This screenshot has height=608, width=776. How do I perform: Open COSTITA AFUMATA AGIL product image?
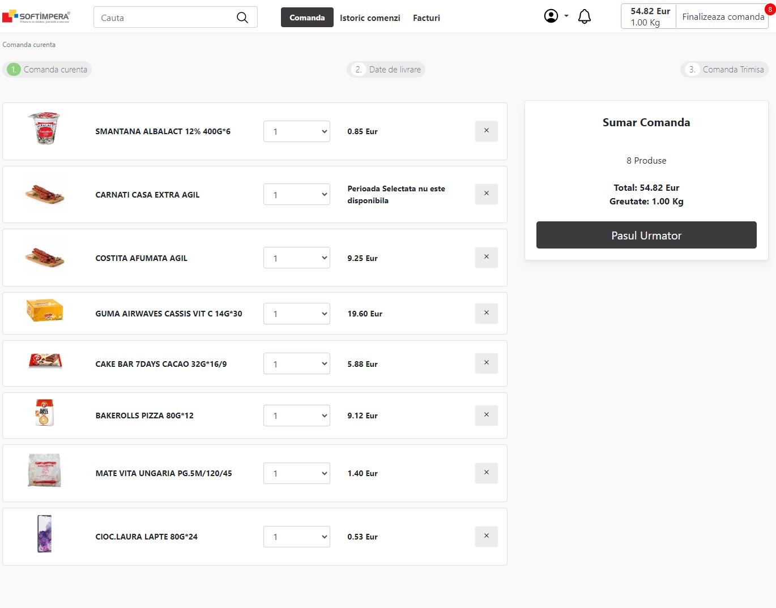pyautogui.click(x=45, y=258)
